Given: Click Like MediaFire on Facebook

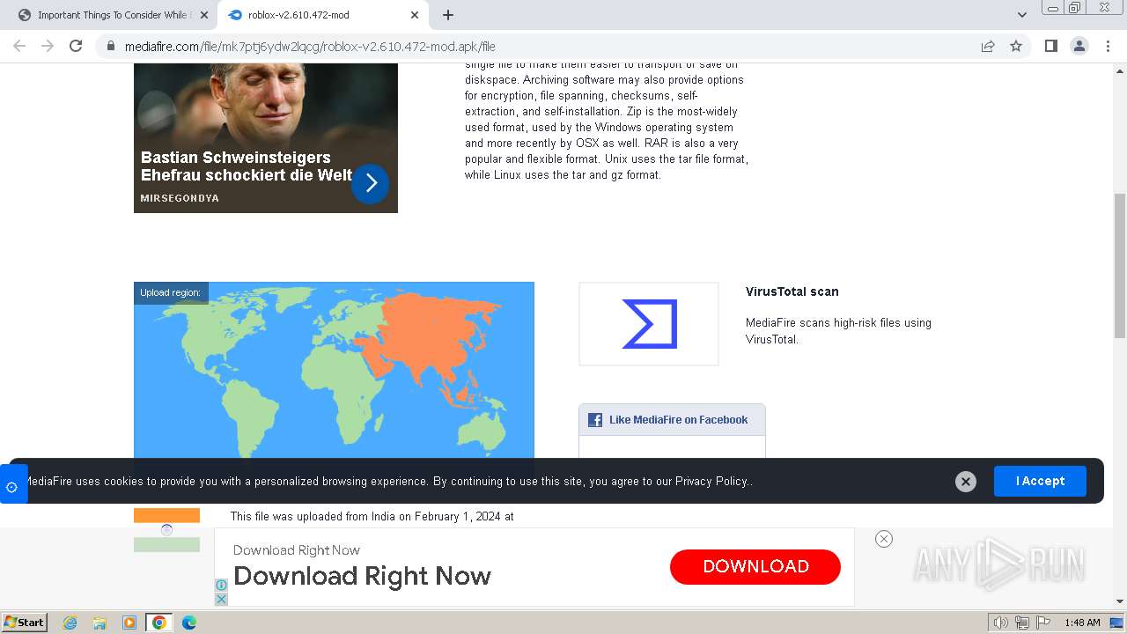Looking at the screenshot, I should pos(678,420).
